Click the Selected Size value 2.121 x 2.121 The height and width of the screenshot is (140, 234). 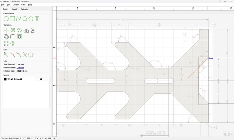pyautogui.click(x=22, y=71)
